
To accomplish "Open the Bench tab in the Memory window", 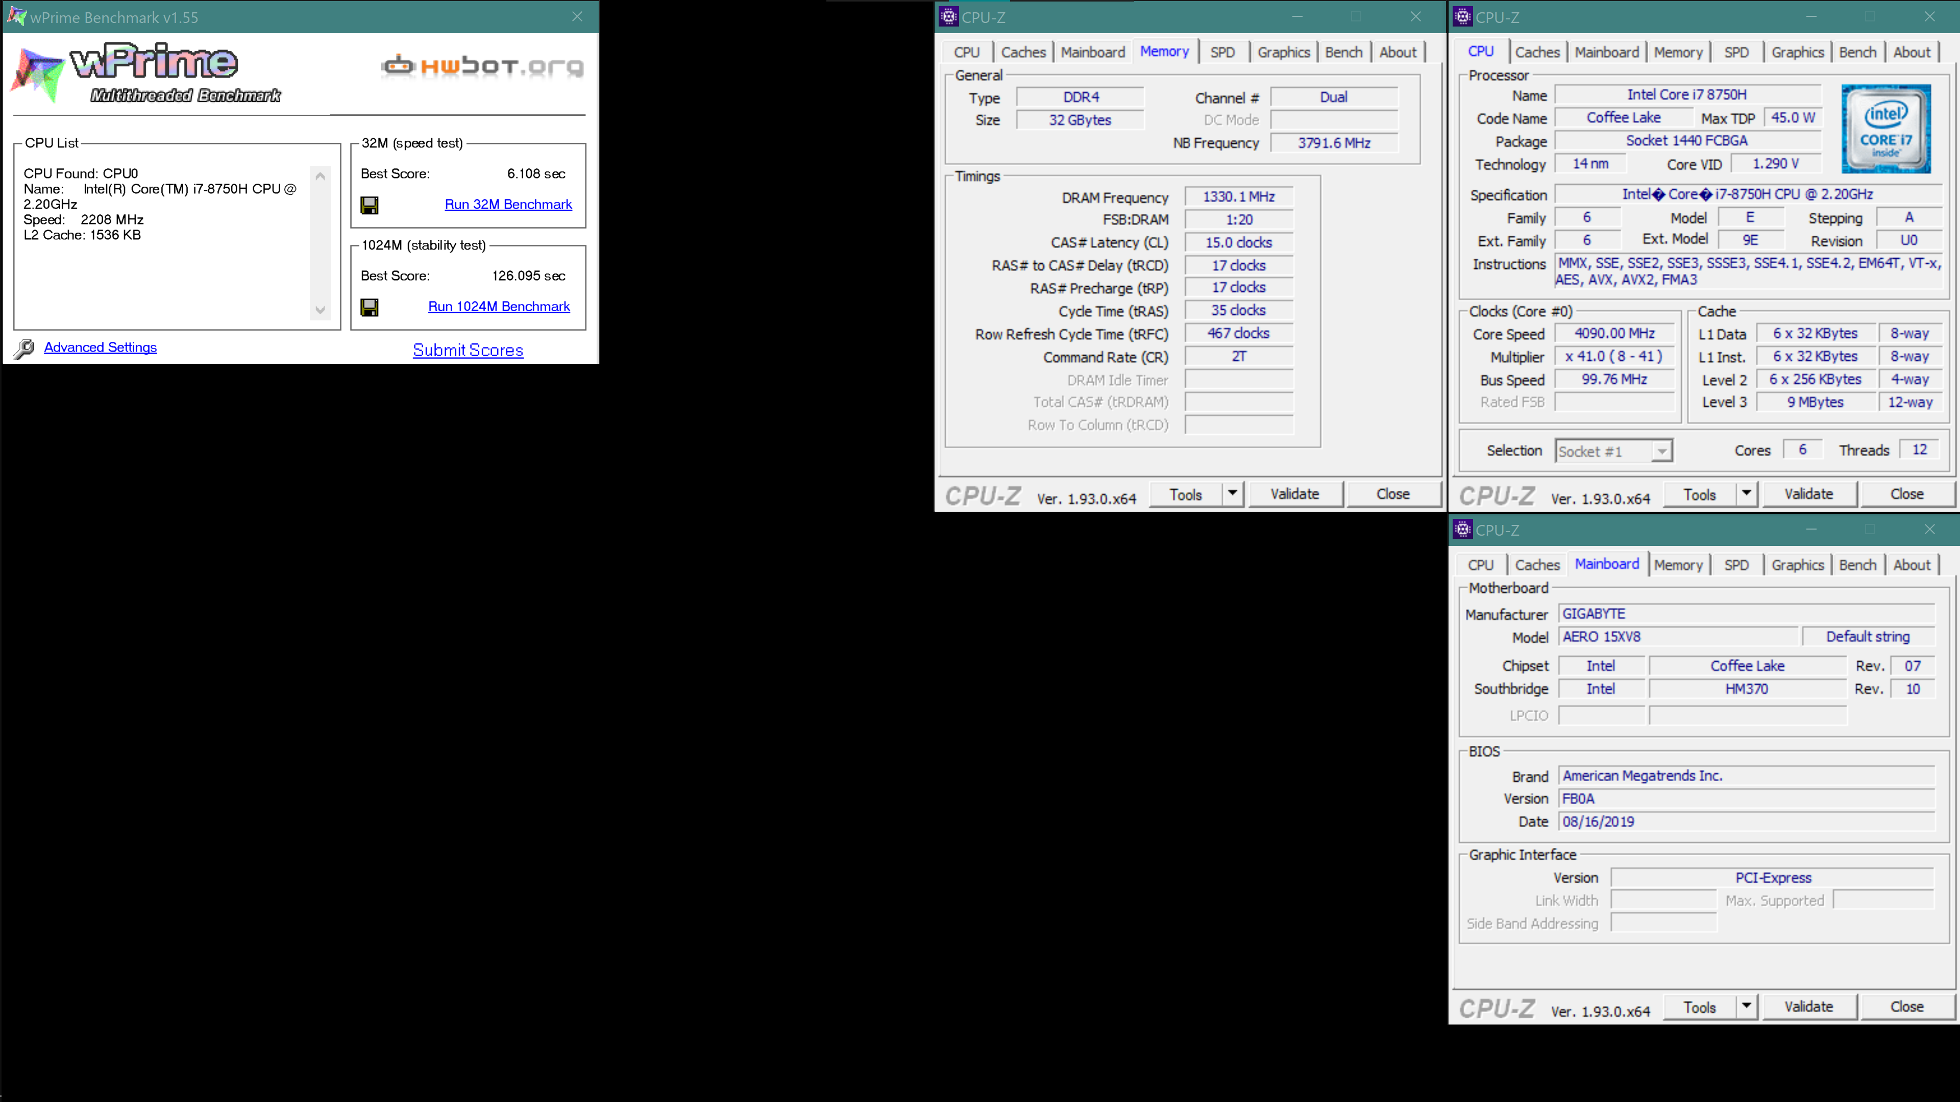I will pos(1344,53).
